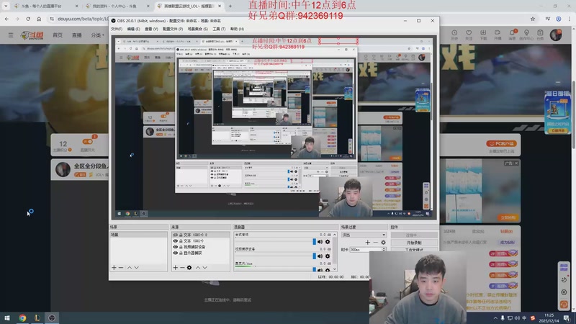The image size is (576, 324).
Task: Remove the scene transition with the minus icon
Action: 375,243
